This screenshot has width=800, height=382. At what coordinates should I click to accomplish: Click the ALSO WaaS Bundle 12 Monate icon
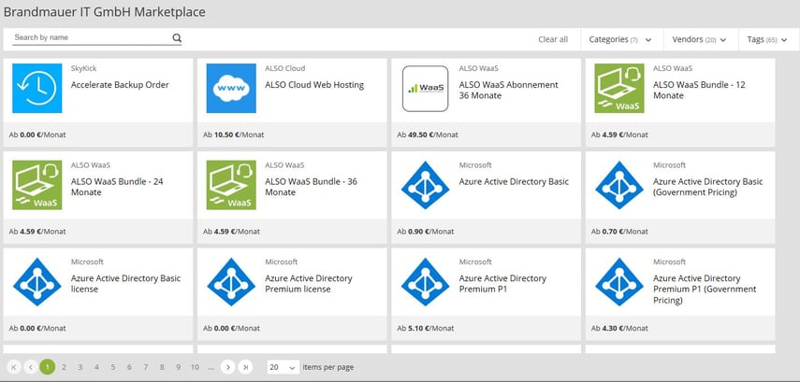pos(619,88)
